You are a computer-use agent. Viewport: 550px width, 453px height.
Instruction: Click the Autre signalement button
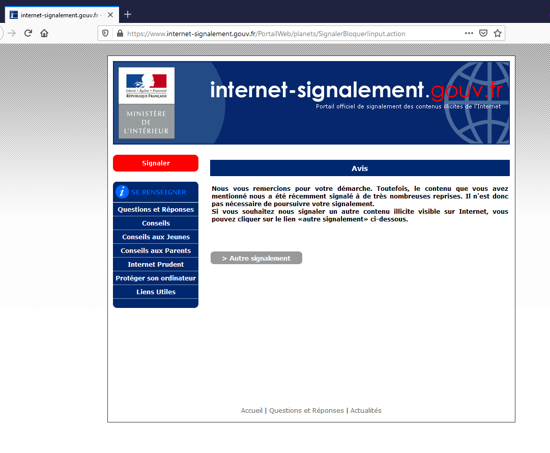point(256,258)
